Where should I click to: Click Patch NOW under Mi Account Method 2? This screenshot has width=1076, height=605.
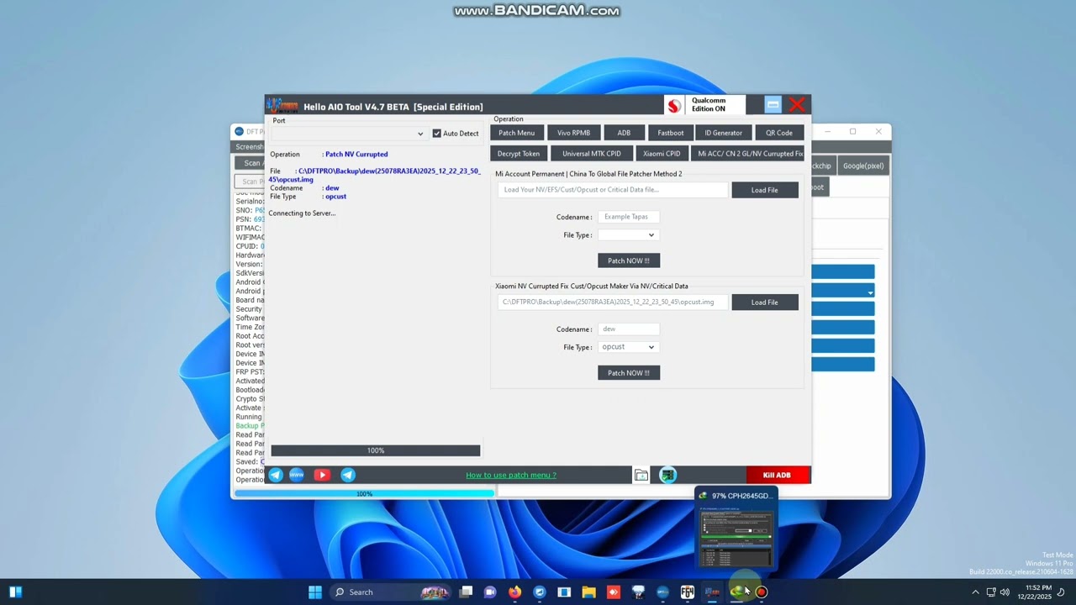click(629, 260)
